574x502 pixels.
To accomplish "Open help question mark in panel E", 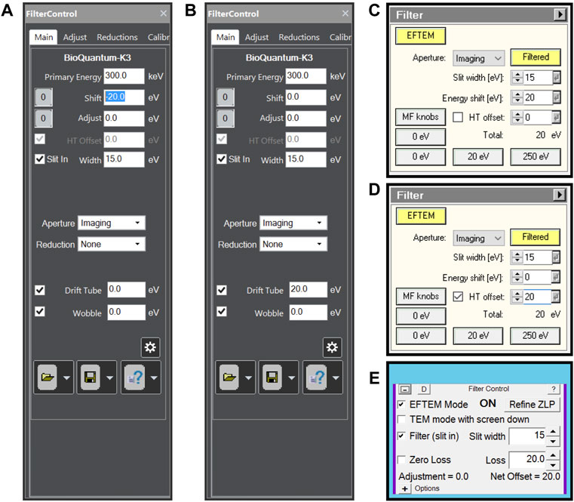I will click(554, 389).
